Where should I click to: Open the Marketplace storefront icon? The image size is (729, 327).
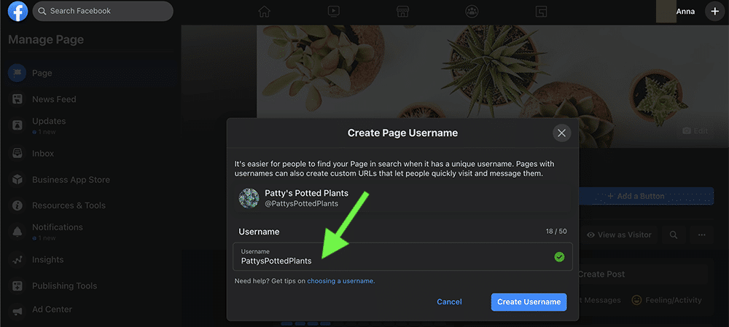point(401,12)
